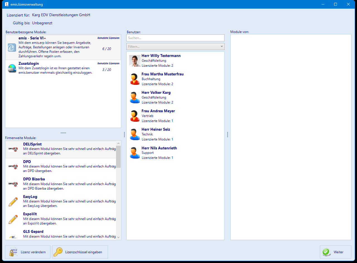Screen dimensions: 357x263
Task: Click the Firmenweite Module scrollbar thumb
Action: point(119,157)
